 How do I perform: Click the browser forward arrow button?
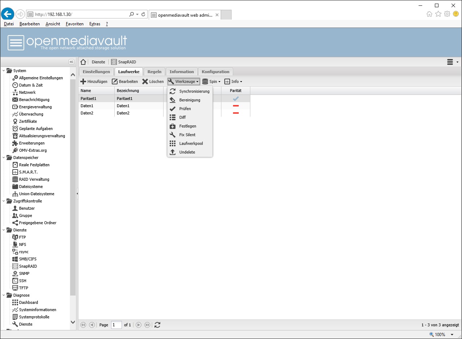(x=20, y=14)
